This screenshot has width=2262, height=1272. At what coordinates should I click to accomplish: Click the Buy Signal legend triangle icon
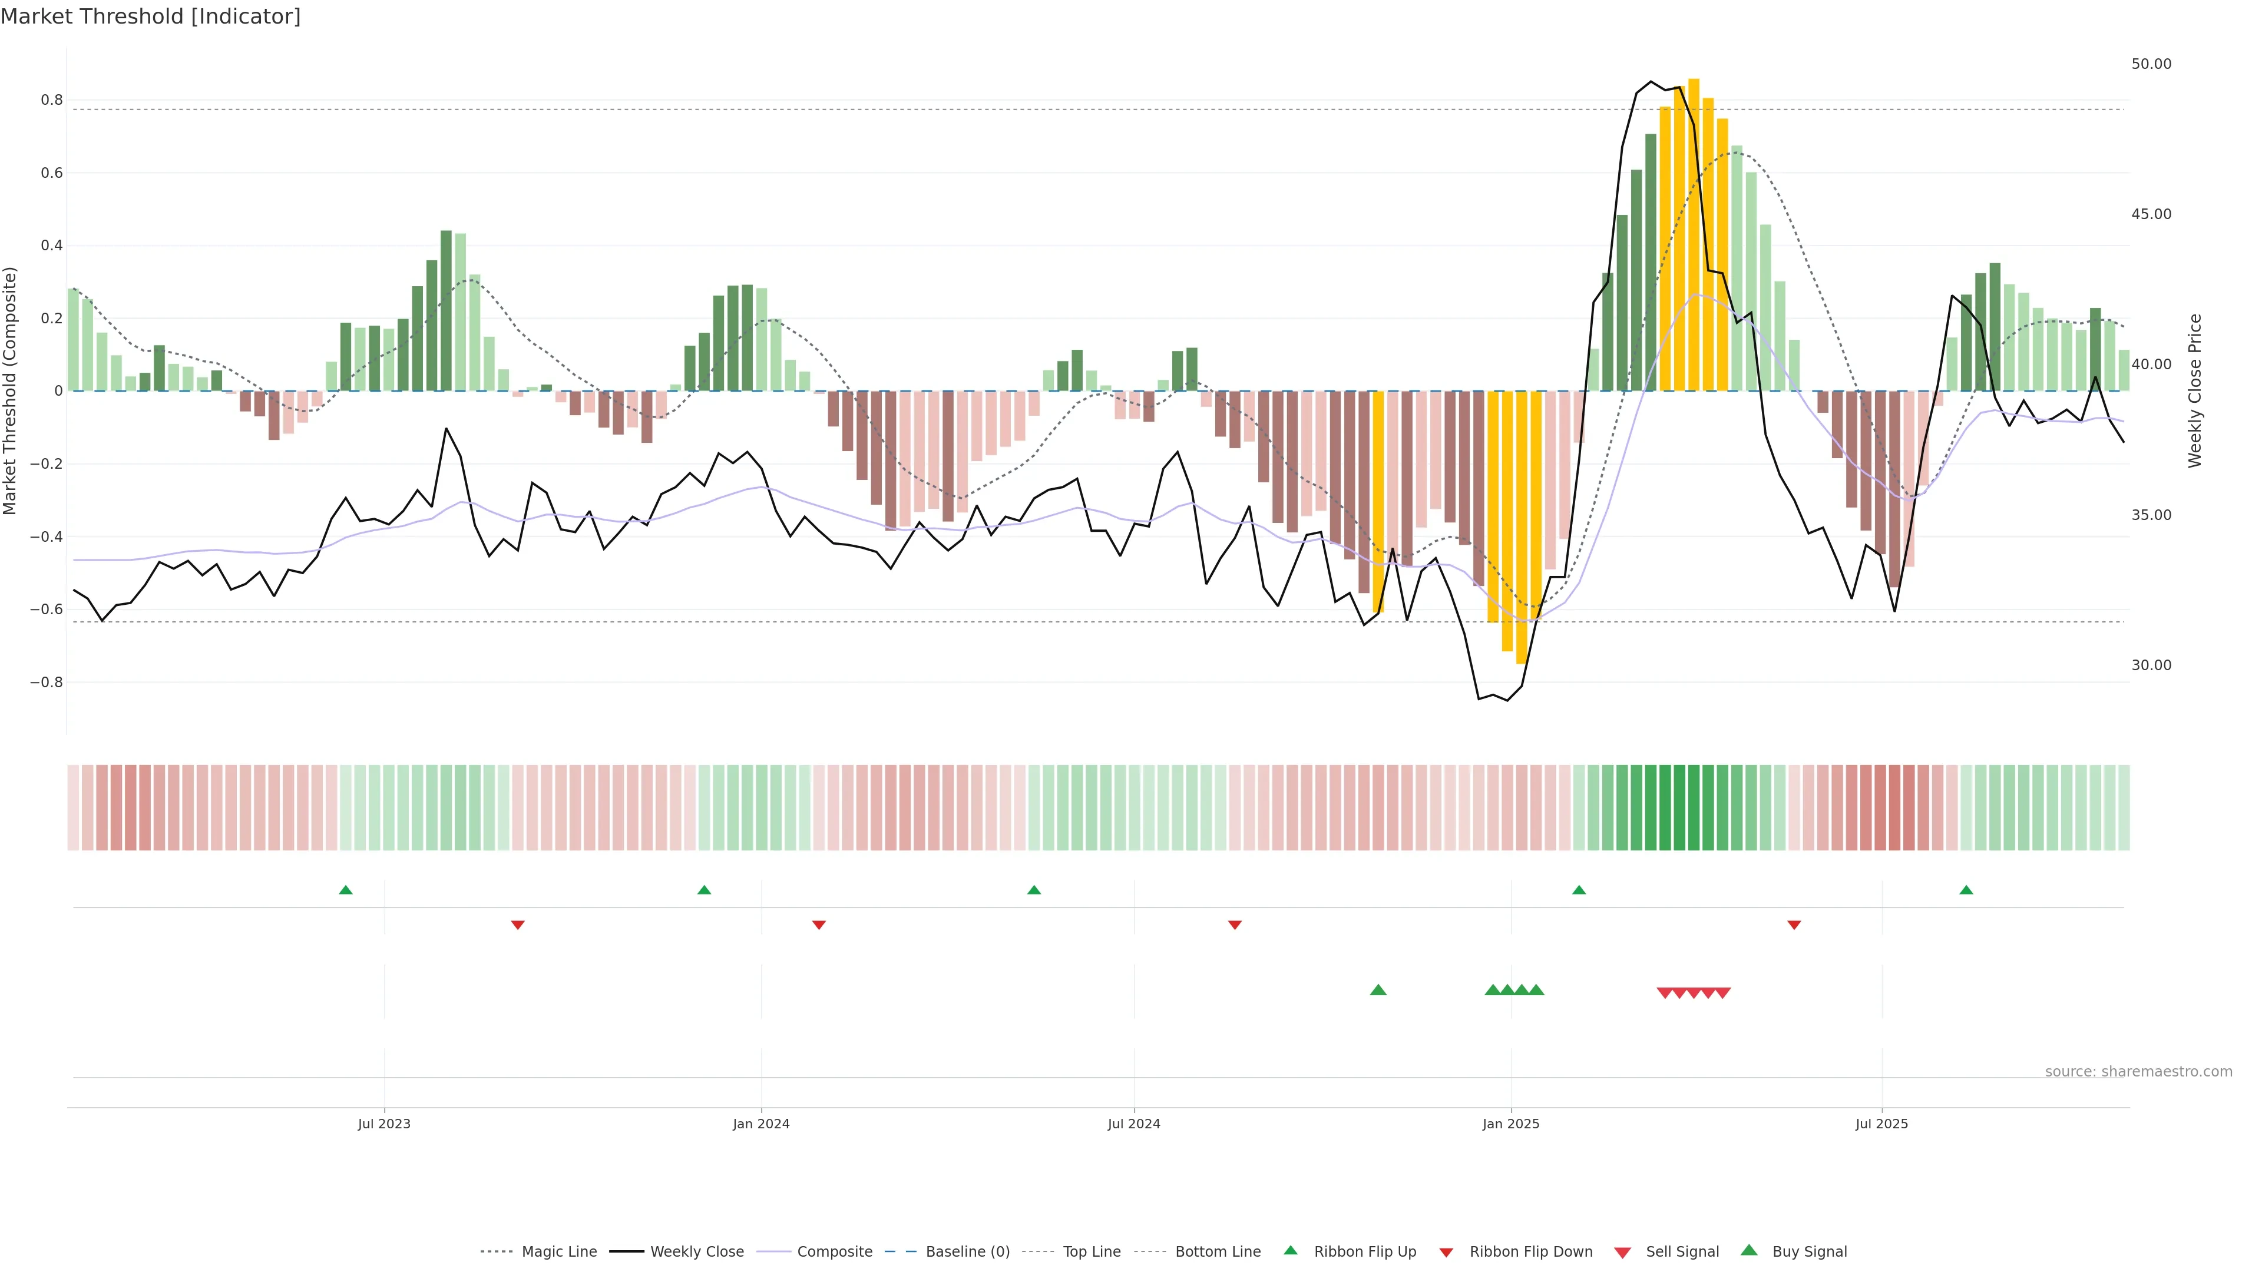coord(1749,1250)
